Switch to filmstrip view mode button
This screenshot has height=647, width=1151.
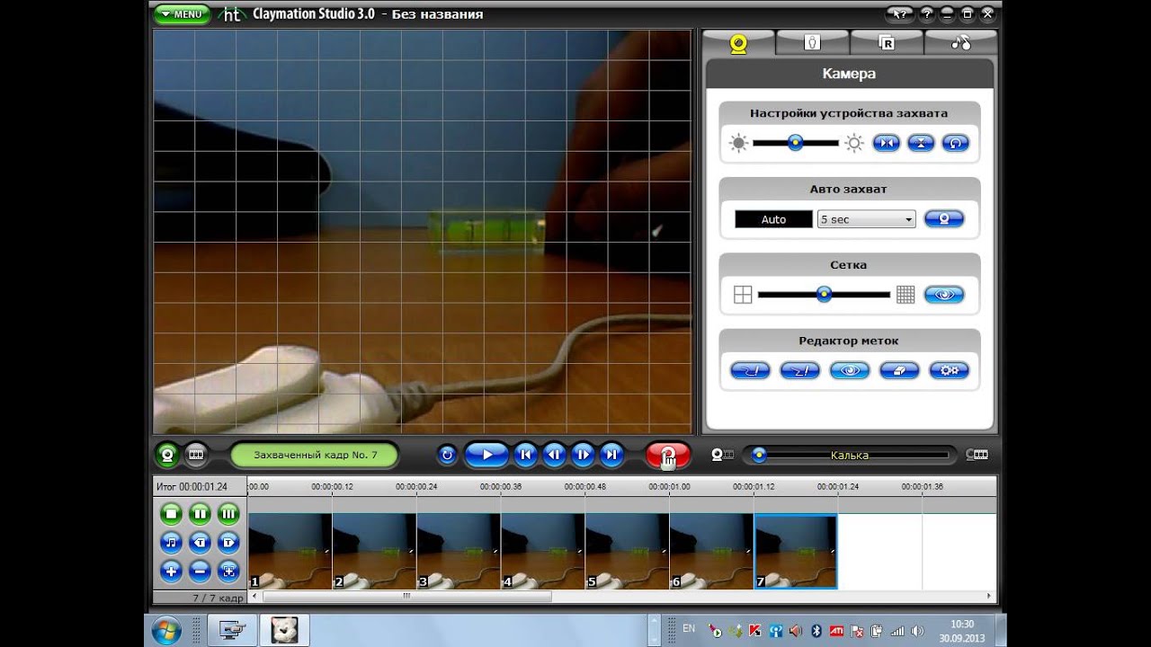pyautogui.click(x=196, y=456)
